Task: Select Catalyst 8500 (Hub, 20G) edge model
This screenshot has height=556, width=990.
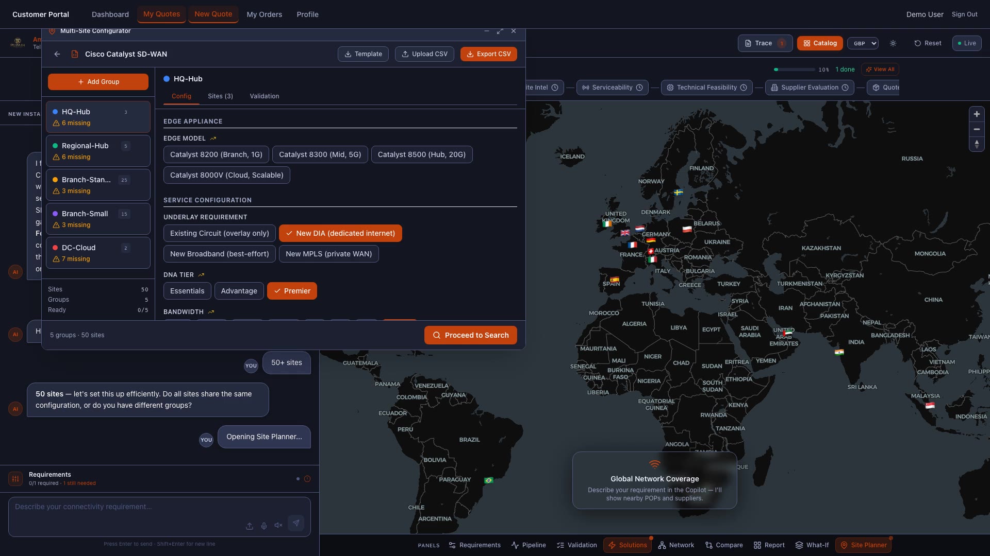Action: 422,154
